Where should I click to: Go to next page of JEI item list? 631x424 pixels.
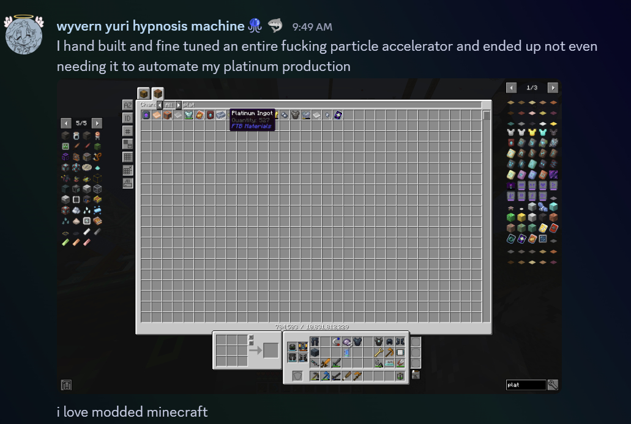point(553,87)
